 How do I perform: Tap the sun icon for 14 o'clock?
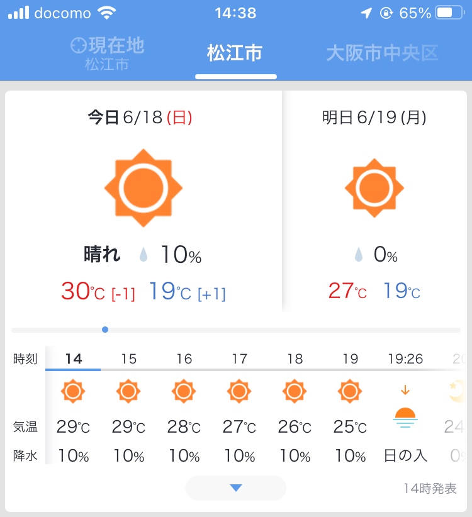pyautogui.click(x=73, y=391)
